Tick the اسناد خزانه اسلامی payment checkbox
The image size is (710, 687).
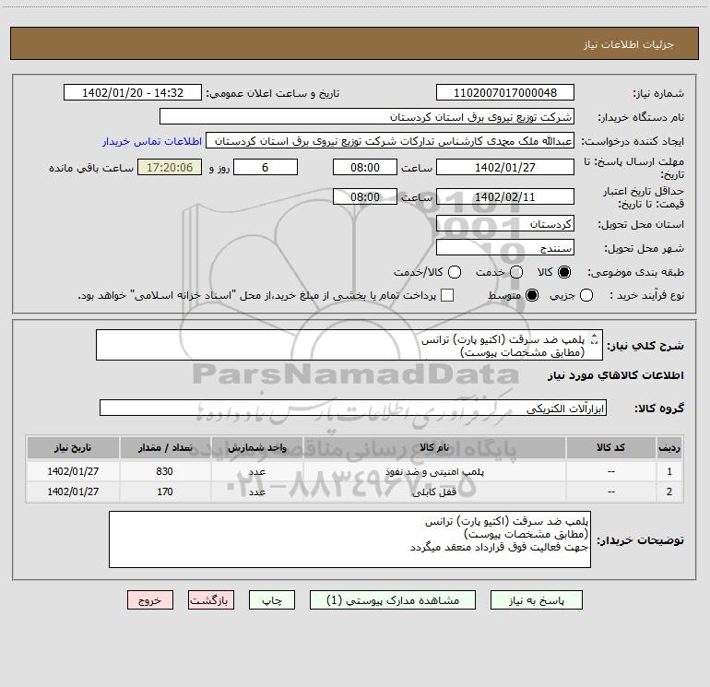click(447, 295)
